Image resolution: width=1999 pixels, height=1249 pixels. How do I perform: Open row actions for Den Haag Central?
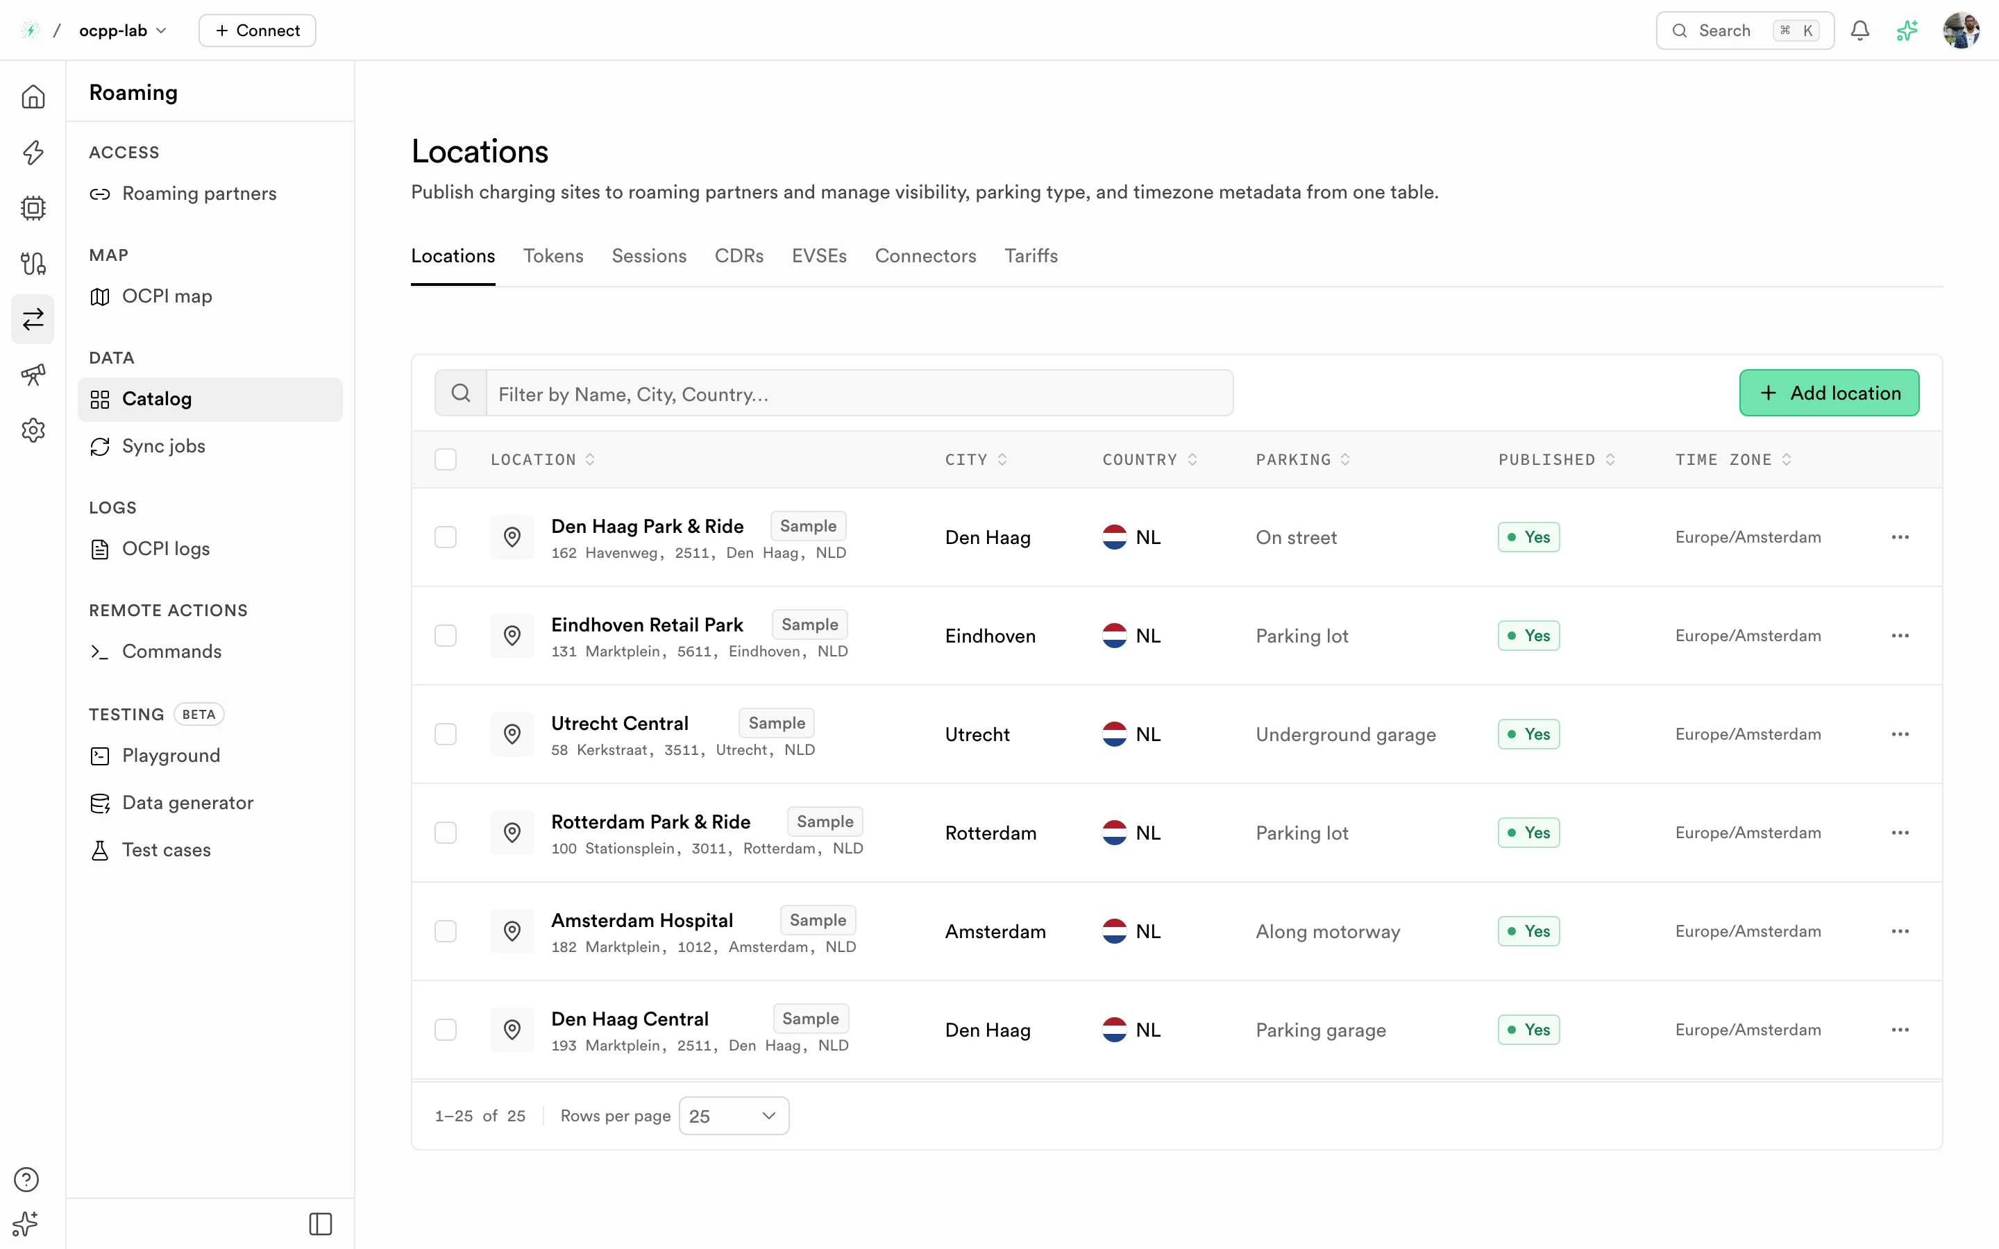[1900, 1029]
